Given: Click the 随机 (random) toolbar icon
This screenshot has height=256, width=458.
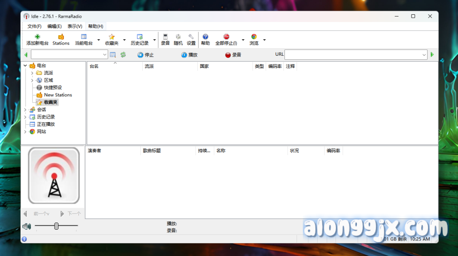Looking at the screenshot, I should [178, 37].
